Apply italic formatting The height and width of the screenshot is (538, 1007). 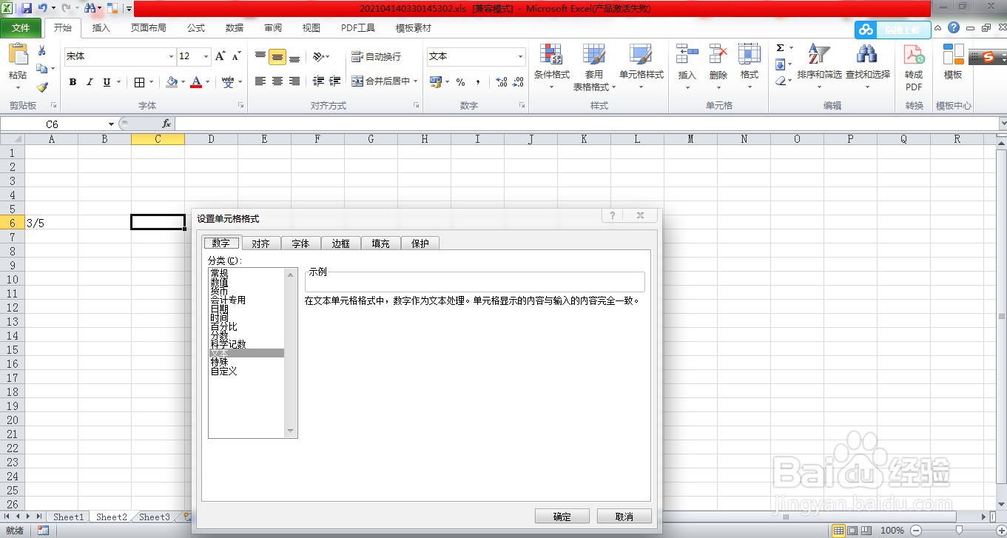click(88, 81)
